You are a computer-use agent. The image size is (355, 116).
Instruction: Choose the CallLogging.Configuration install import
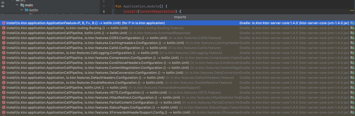(177, 53)
